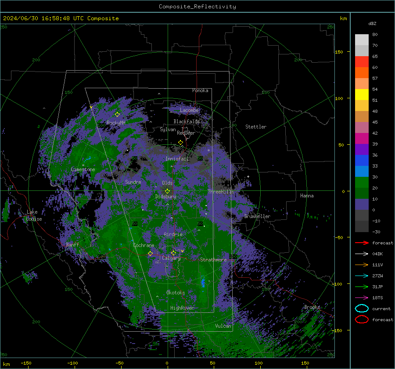Click the Composite_Reflectivity title text
This screenshot has height=369, width=395.
(197, 7)
